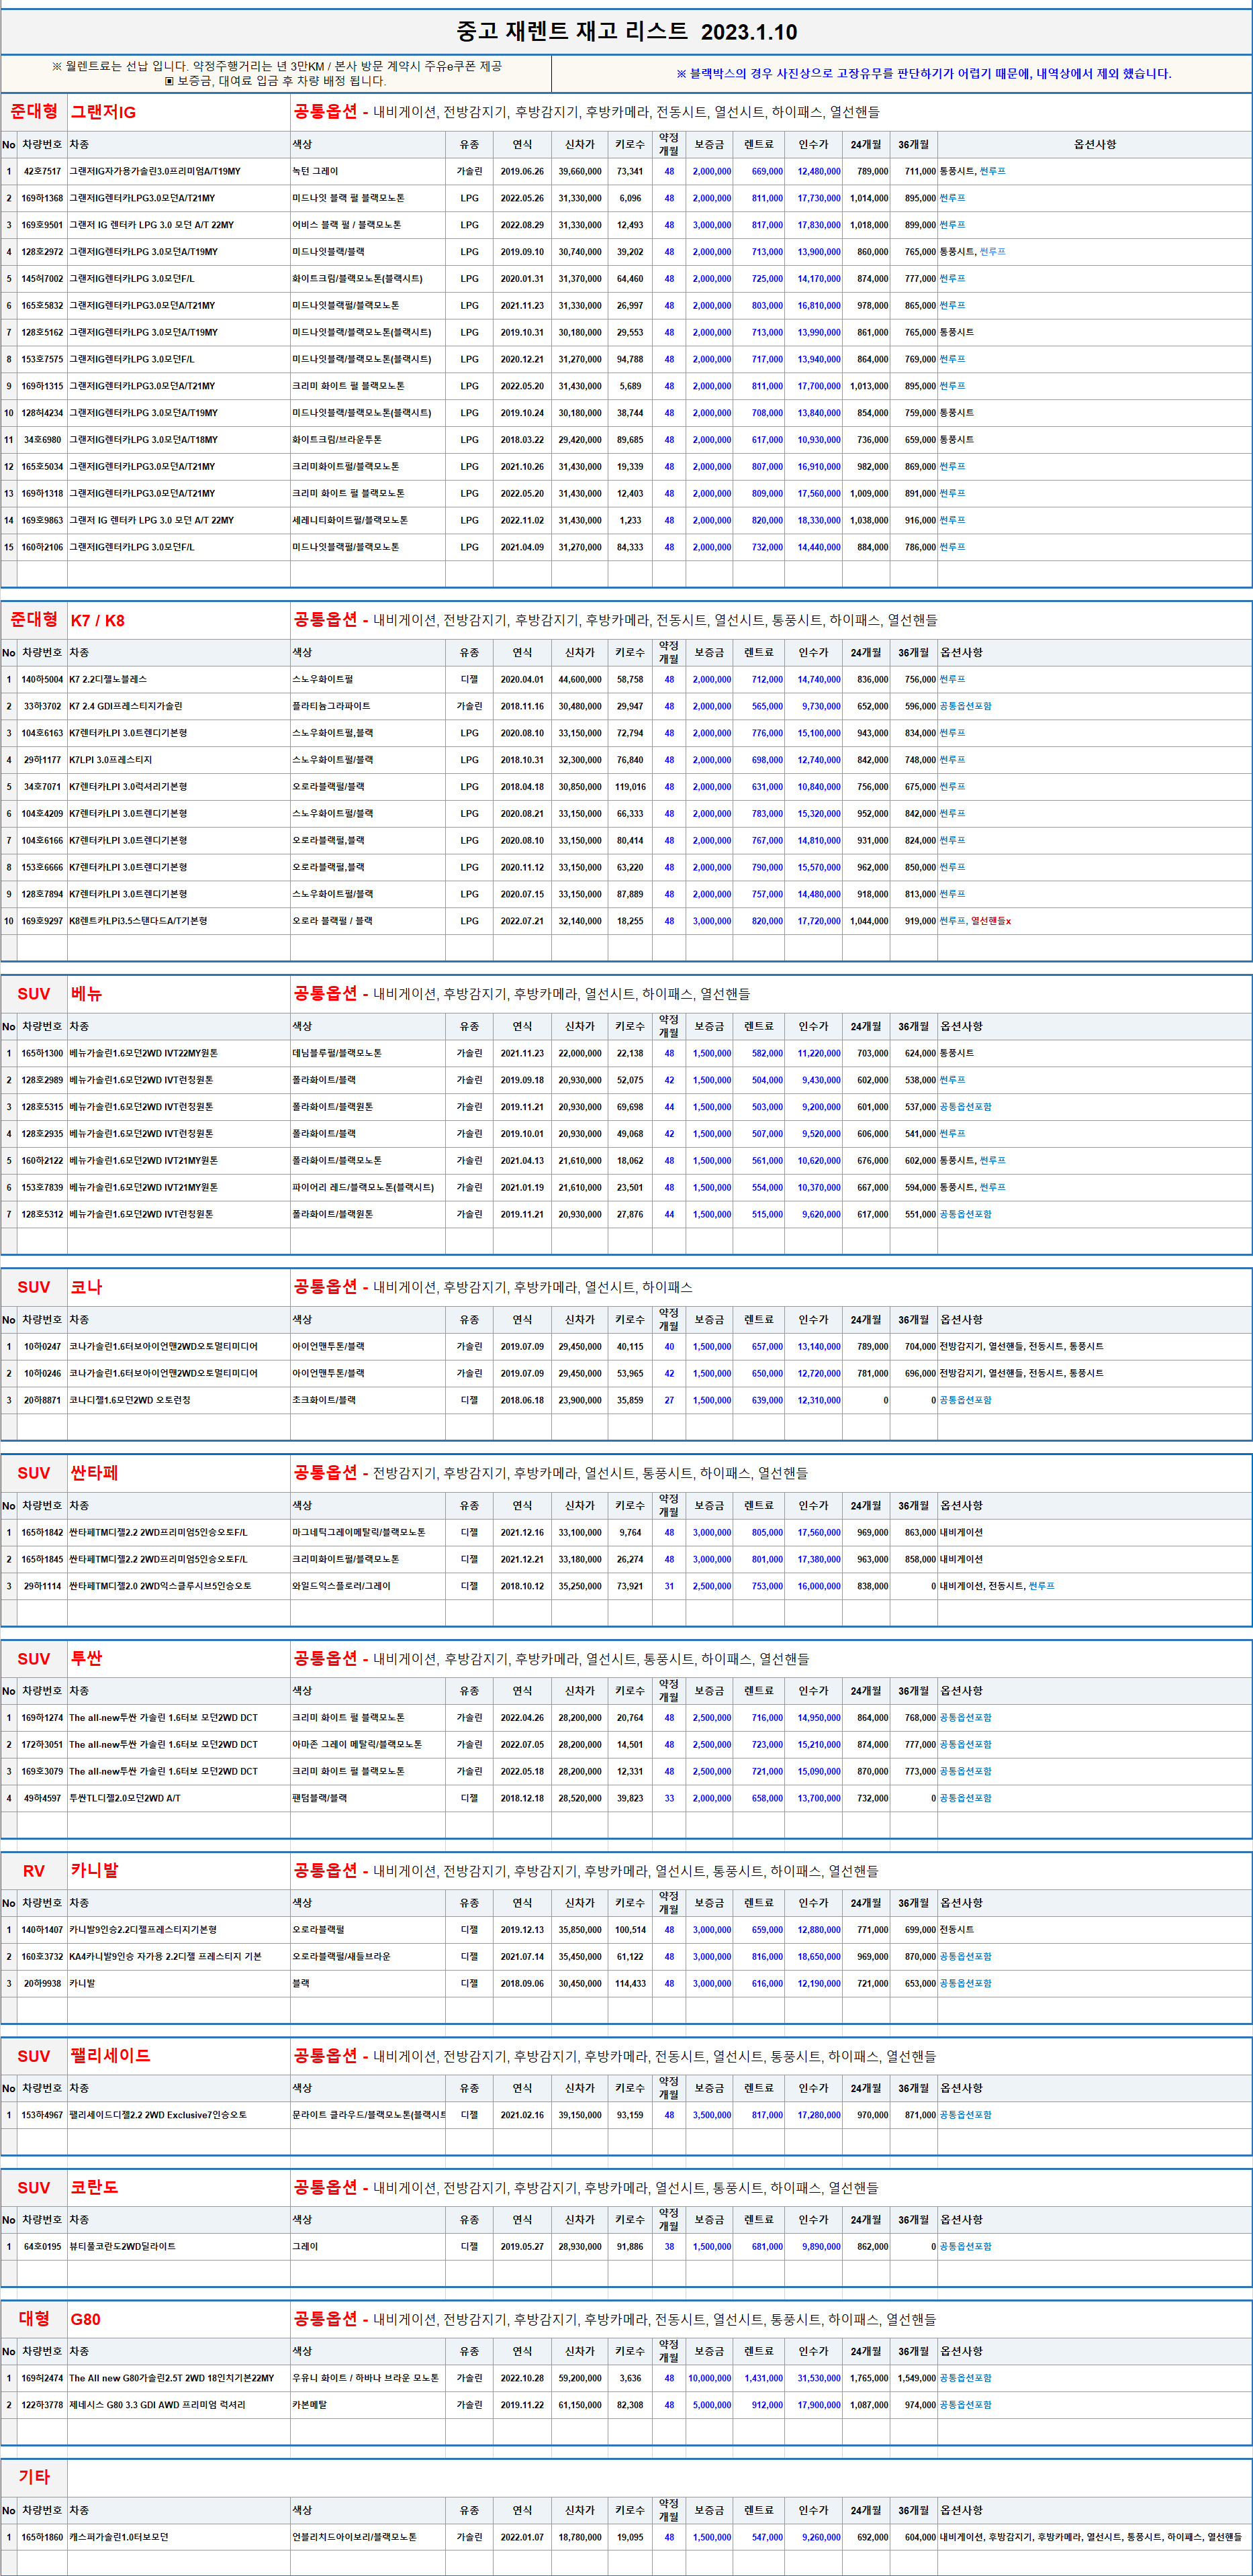Viewport: 1253px width, 2576px height.
Task: Click the 캐스퍼가솔린1.0터보모던 model cell
Action: coord(119,2537)
